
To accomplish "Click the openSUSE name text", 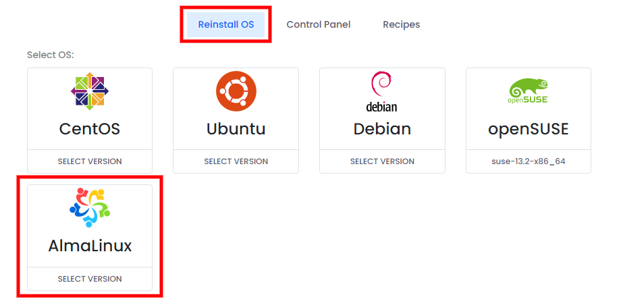I will (x=529, y=129).
